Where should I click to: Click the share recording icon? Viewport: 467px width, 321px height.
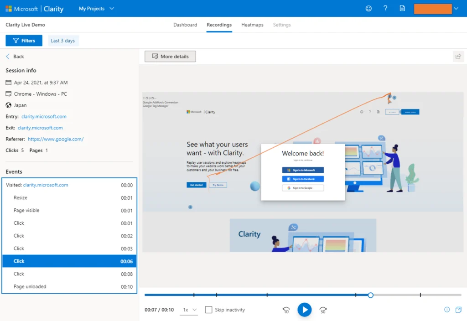(x=458, y=56)
